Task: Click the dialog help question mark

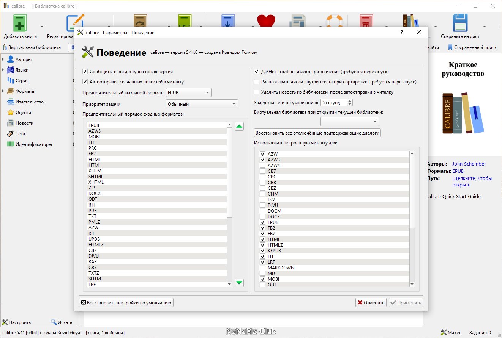Action: pyautogui.click(x=402, y=33)
